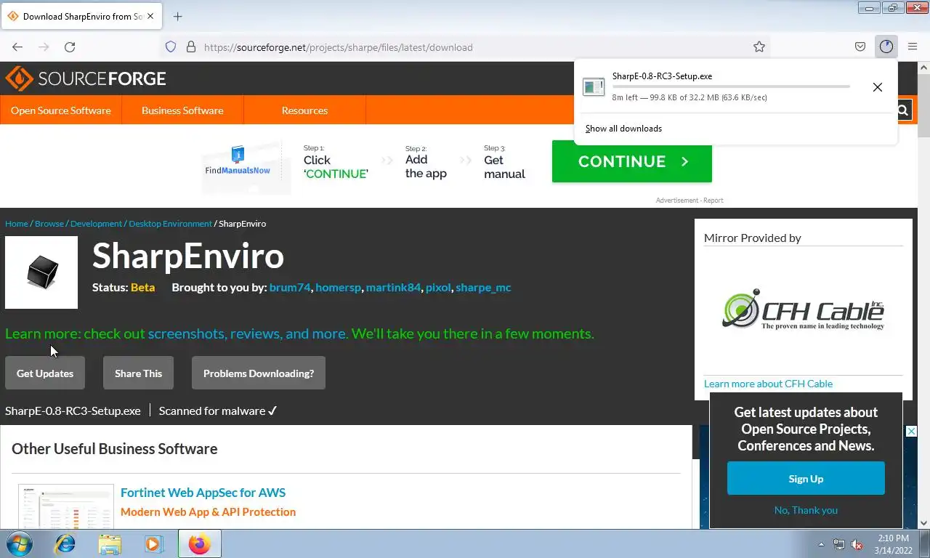
Task: Launch Internet Explorer from taskbar
Action: [x=65, y=543]
